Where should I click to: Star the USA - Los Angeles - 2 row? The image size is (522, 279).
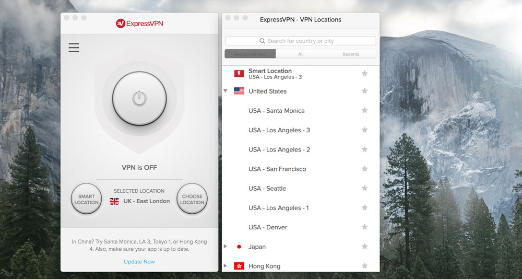pyautogui.click(x=364, y=149)
